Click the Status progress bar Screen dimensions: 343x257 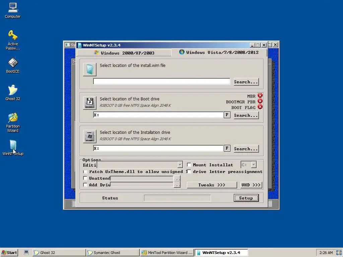pos(178,198)
